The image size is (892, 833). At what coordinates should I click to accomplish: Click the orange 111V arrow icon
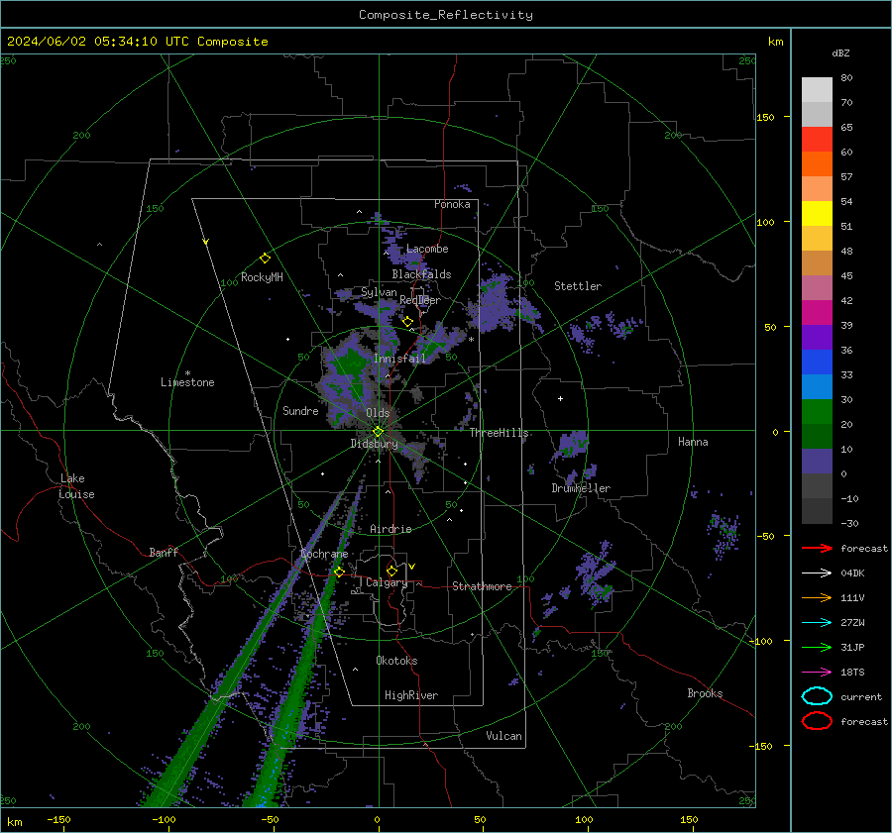(817, 597)
